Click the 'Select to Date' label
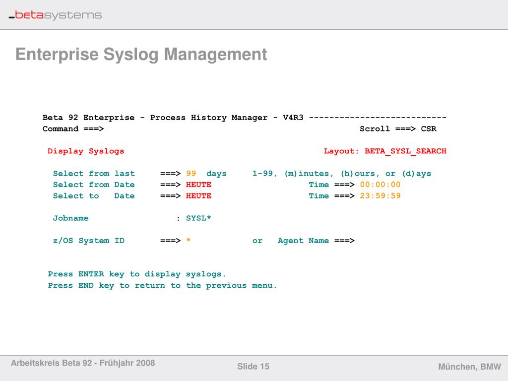The width and height of the screenshot is (508, 381). 94,195
